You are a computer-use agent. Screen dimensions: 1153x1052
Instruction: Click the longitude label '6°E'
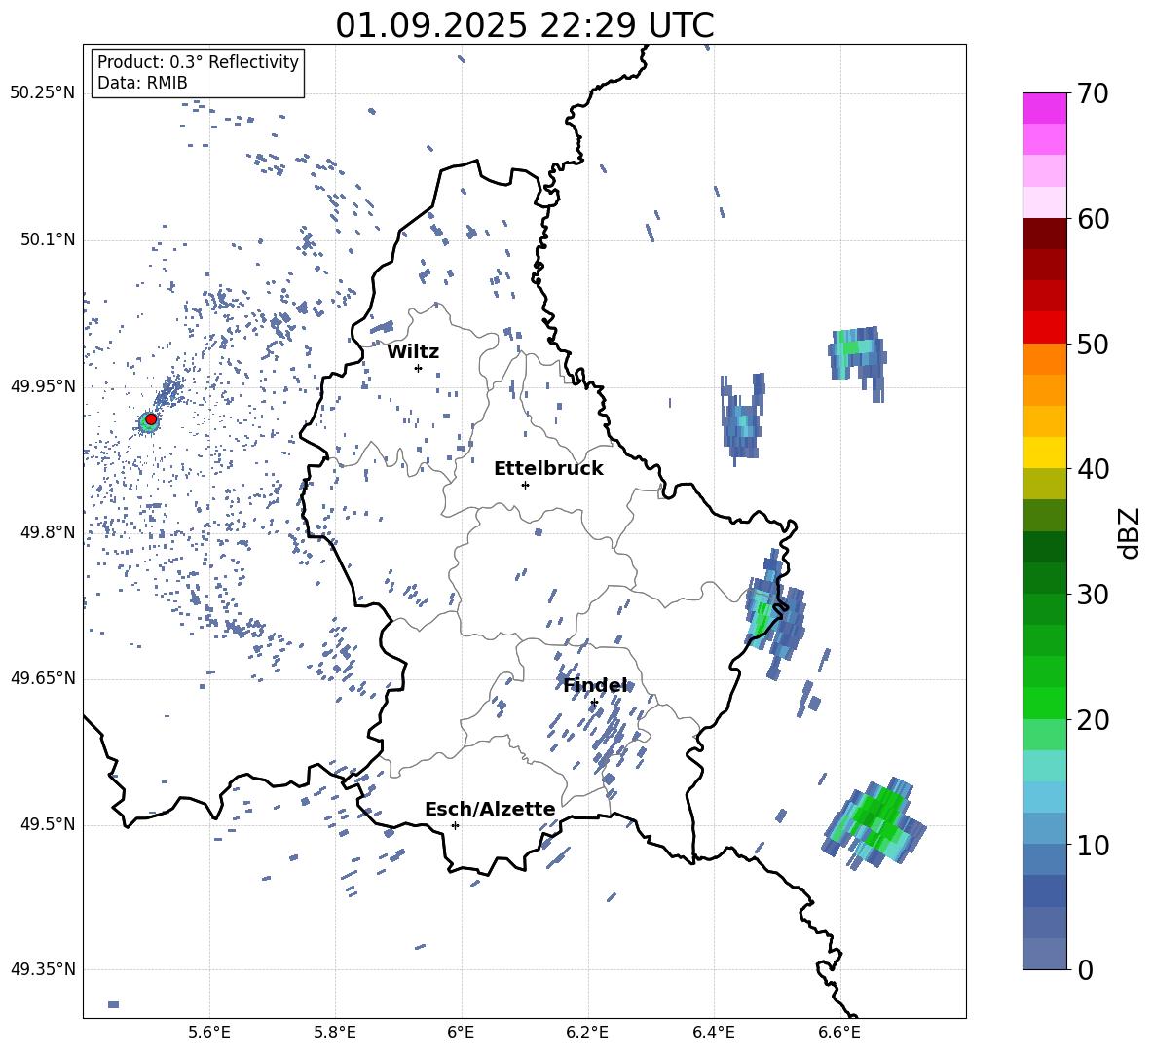point(461,1033)
